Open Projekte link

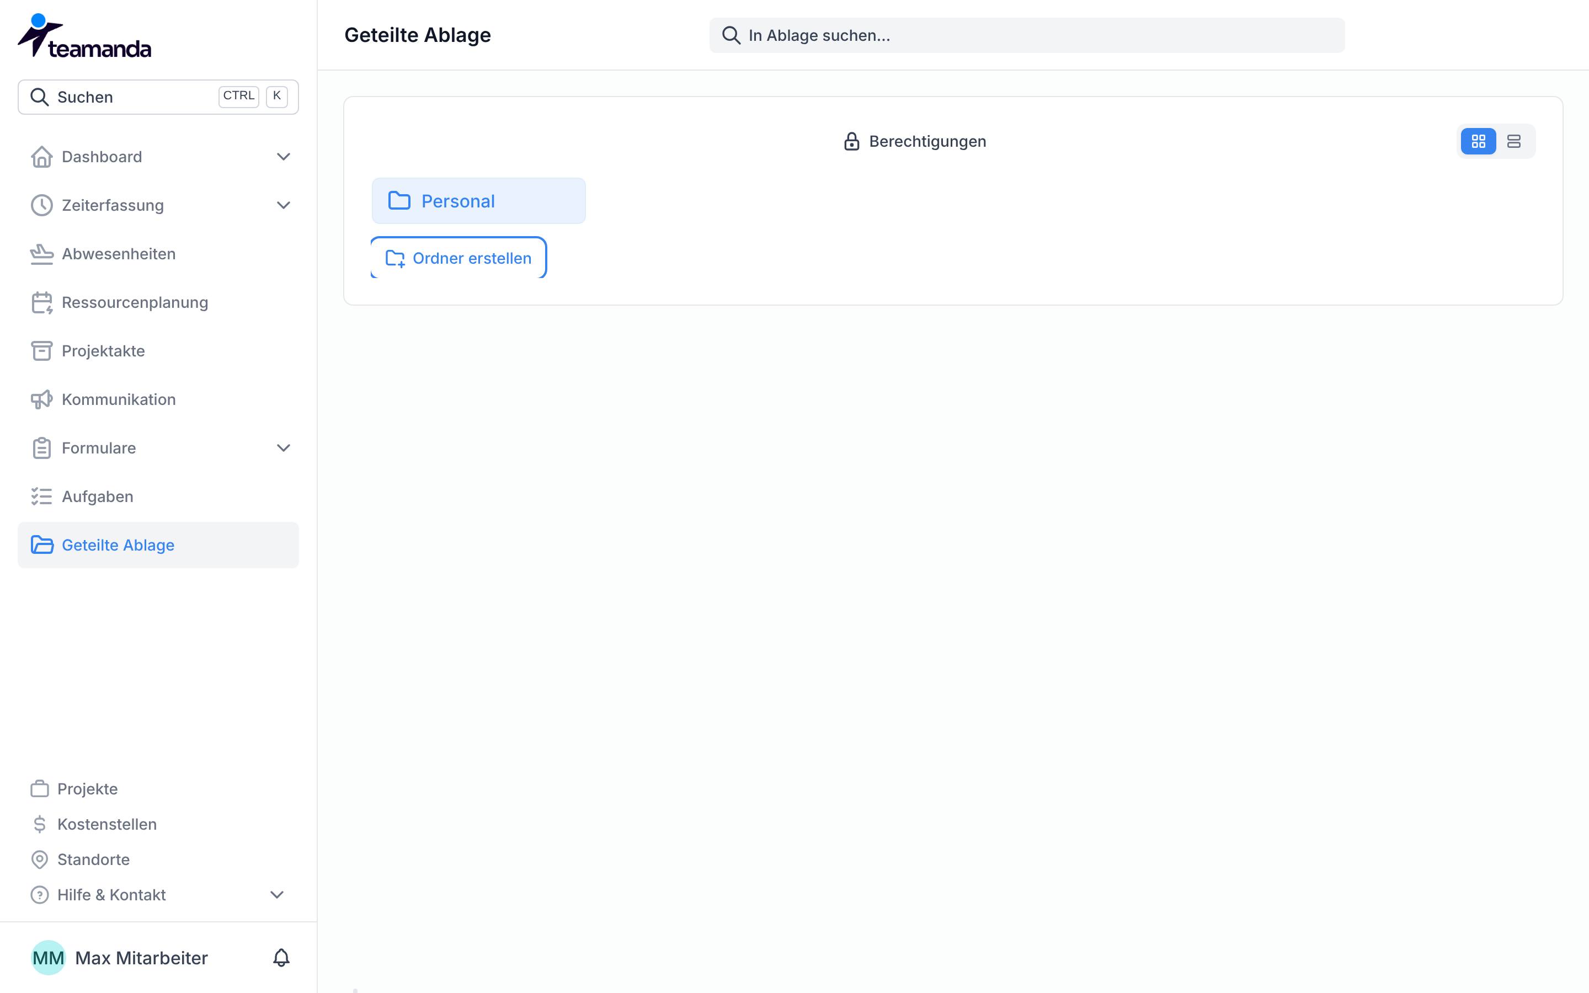tap(87, 789)
